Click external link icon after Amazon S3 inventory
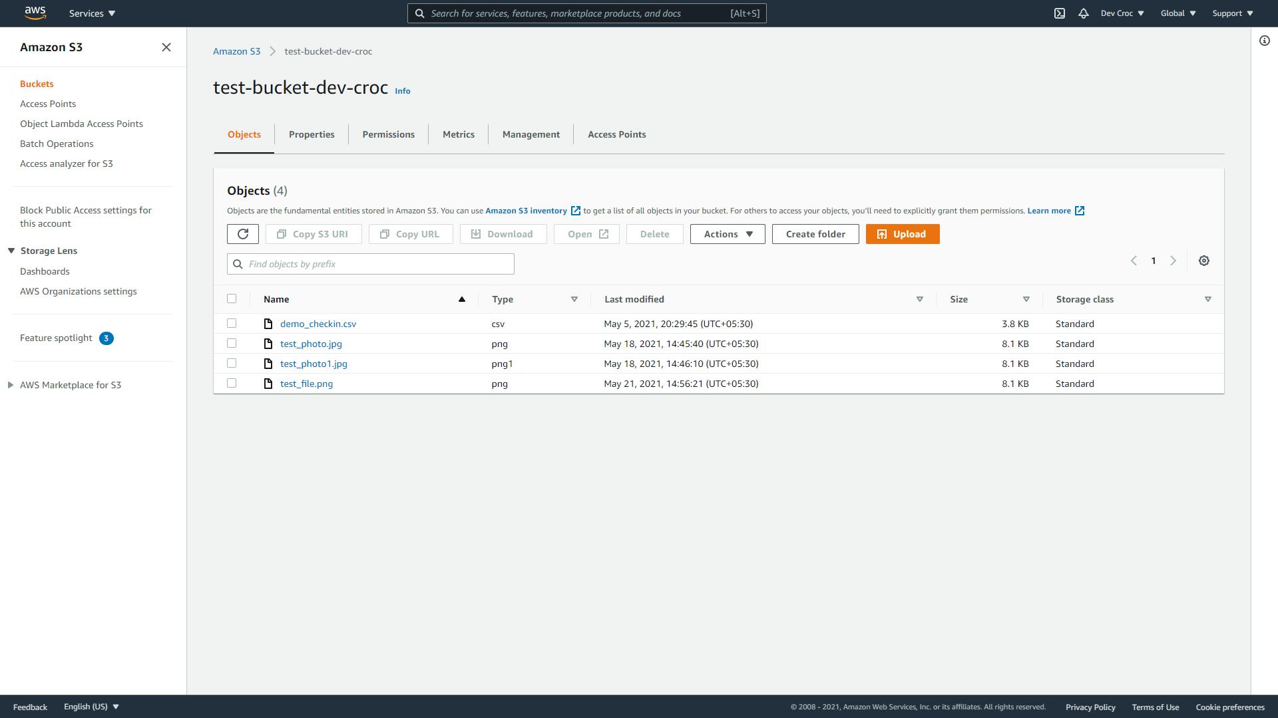 [x=576, y=211]
